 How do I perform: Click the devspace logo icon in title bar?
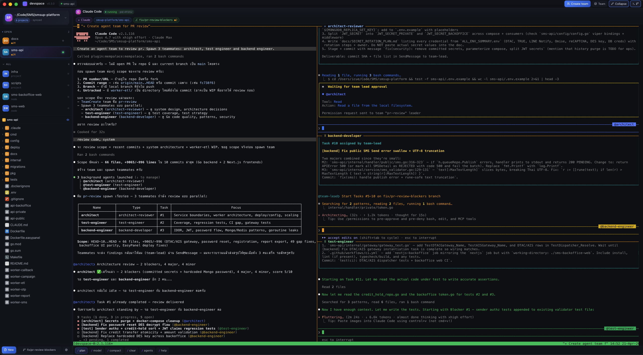pos(25,4)
